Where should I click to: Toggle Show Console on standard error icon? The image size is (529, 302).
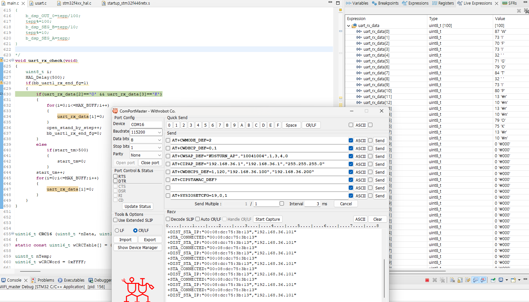483,280
